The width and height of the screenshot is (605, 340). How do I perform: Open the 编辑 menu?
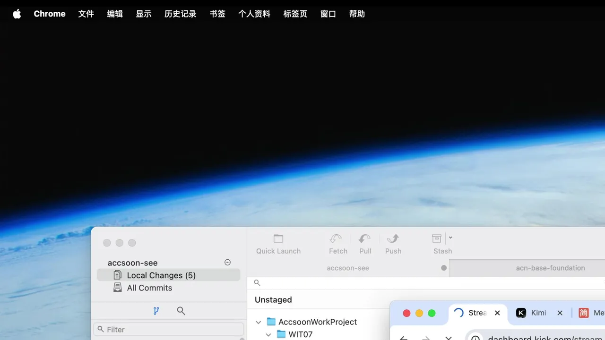point(115,14)
